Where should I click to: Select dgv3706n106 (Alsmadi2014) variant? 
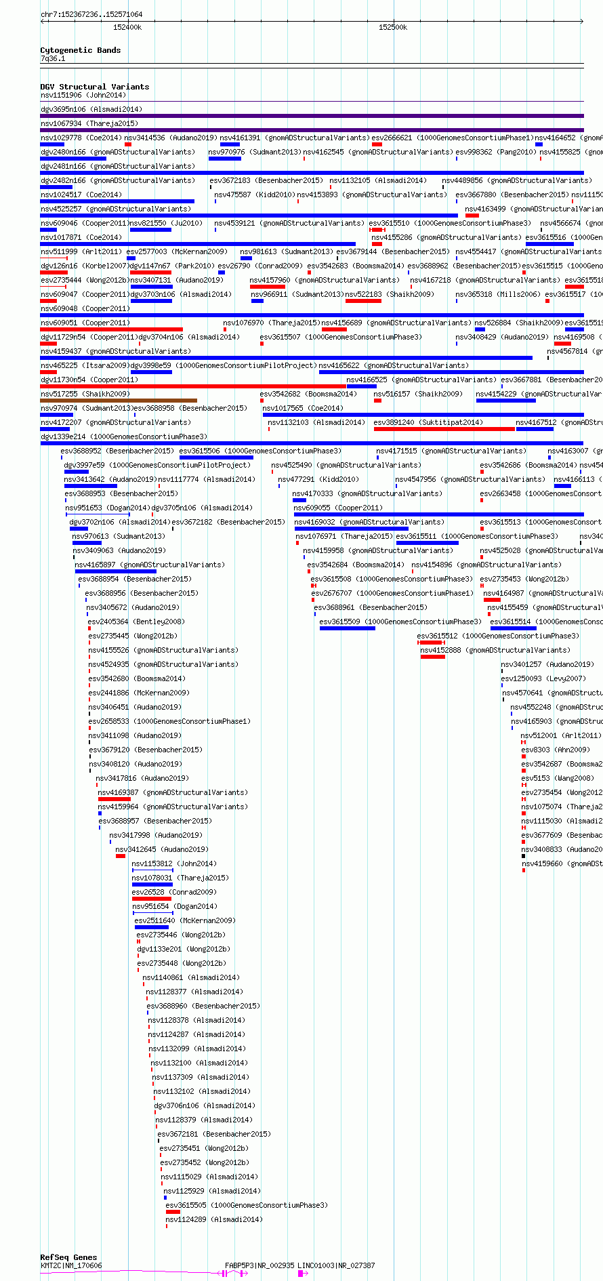[205, 1105]
